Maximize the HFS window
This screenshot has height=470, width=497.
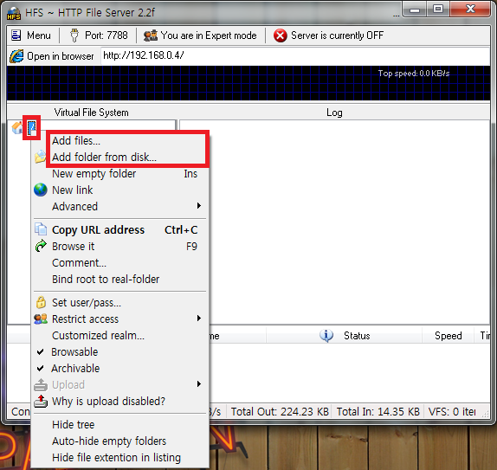point(438,10)
